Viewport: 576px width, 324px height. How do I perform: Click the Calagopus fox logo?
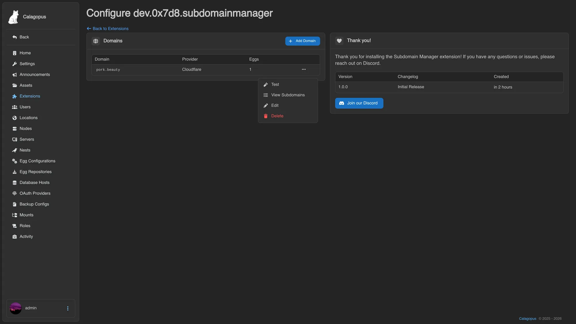coord(14,17)
